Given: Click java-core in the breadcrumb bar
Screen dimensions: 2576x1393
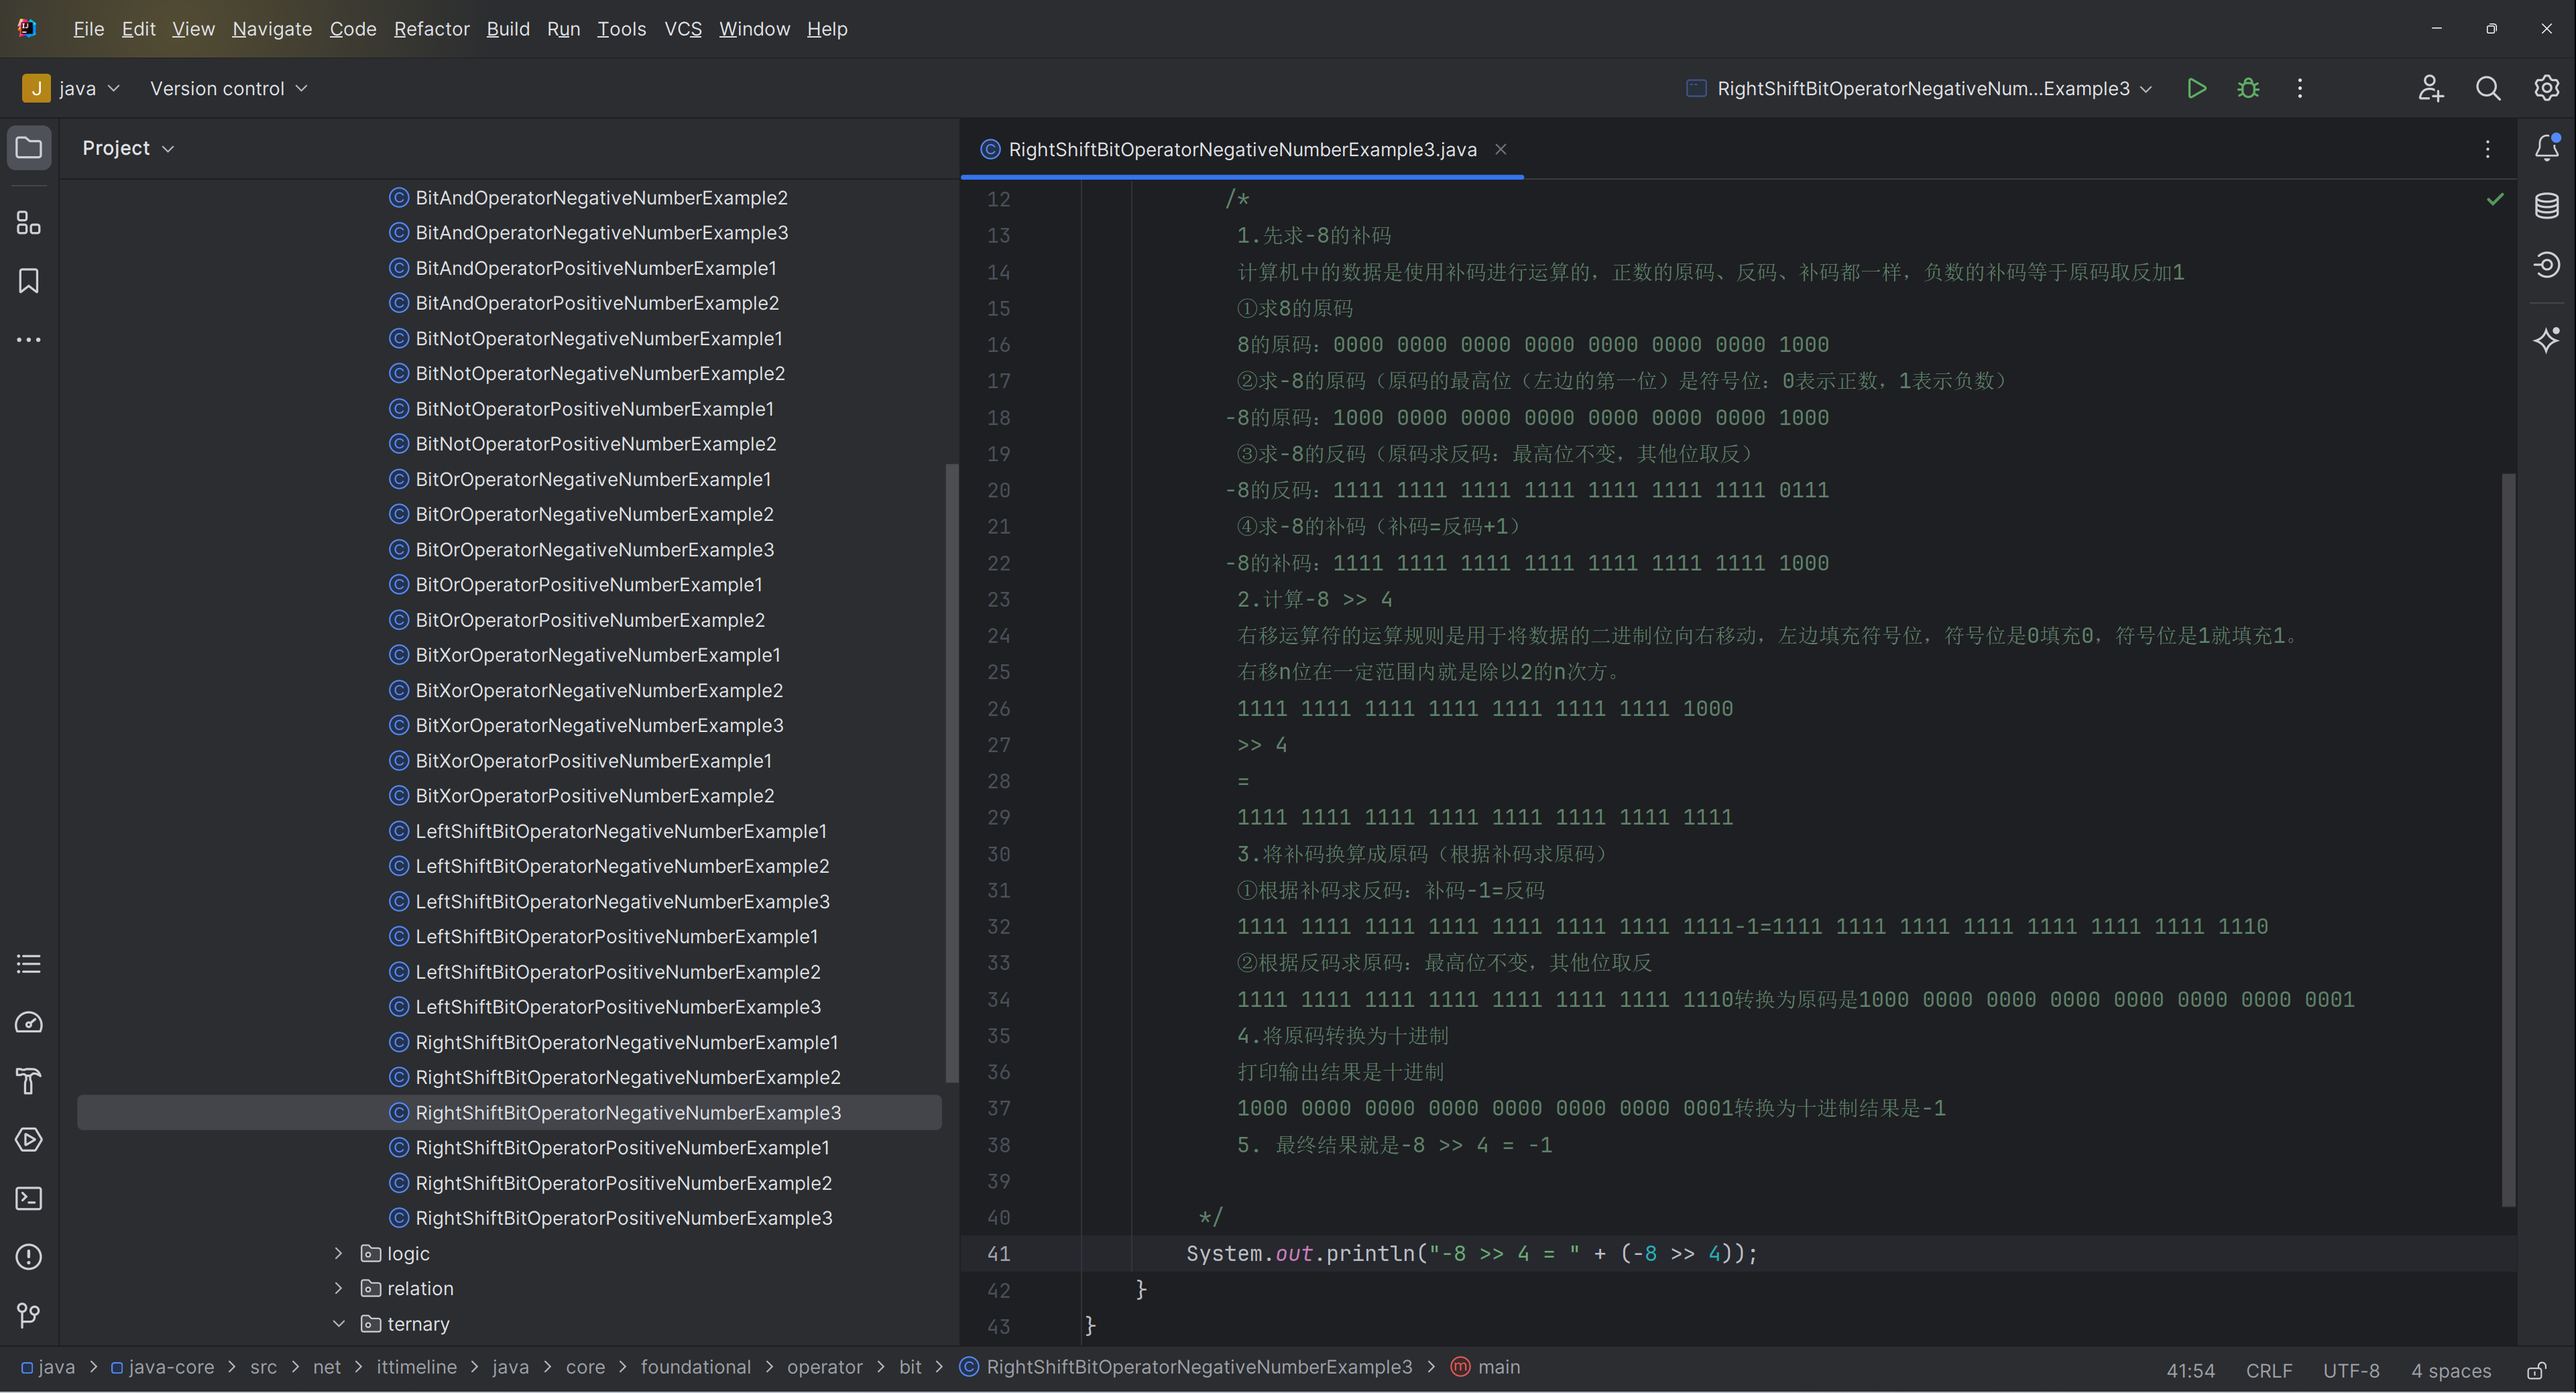Looking at the screenshot, I should point(162,1367).
